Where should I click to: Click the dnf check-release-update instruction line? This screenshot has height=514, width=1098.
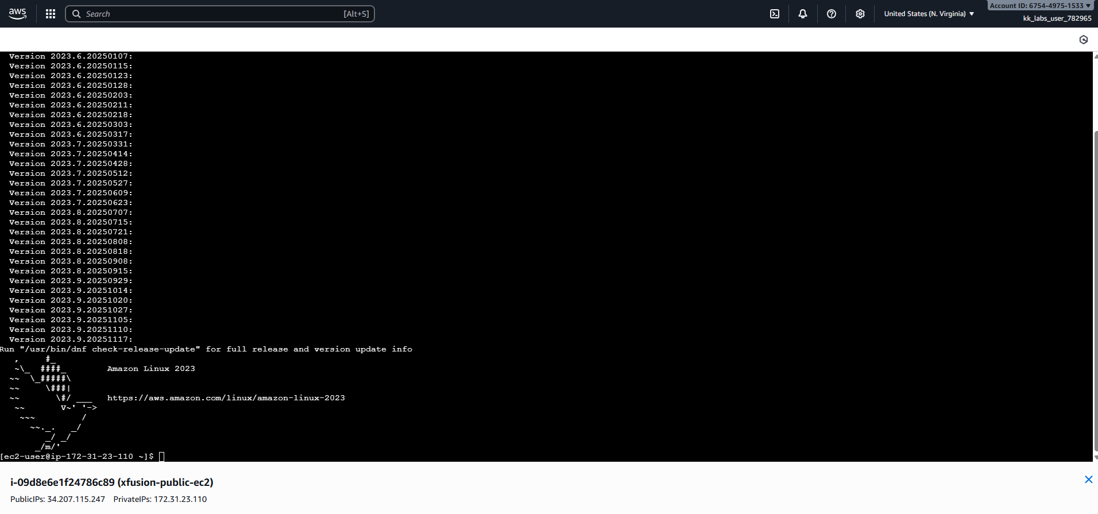(x=206, y=349)
